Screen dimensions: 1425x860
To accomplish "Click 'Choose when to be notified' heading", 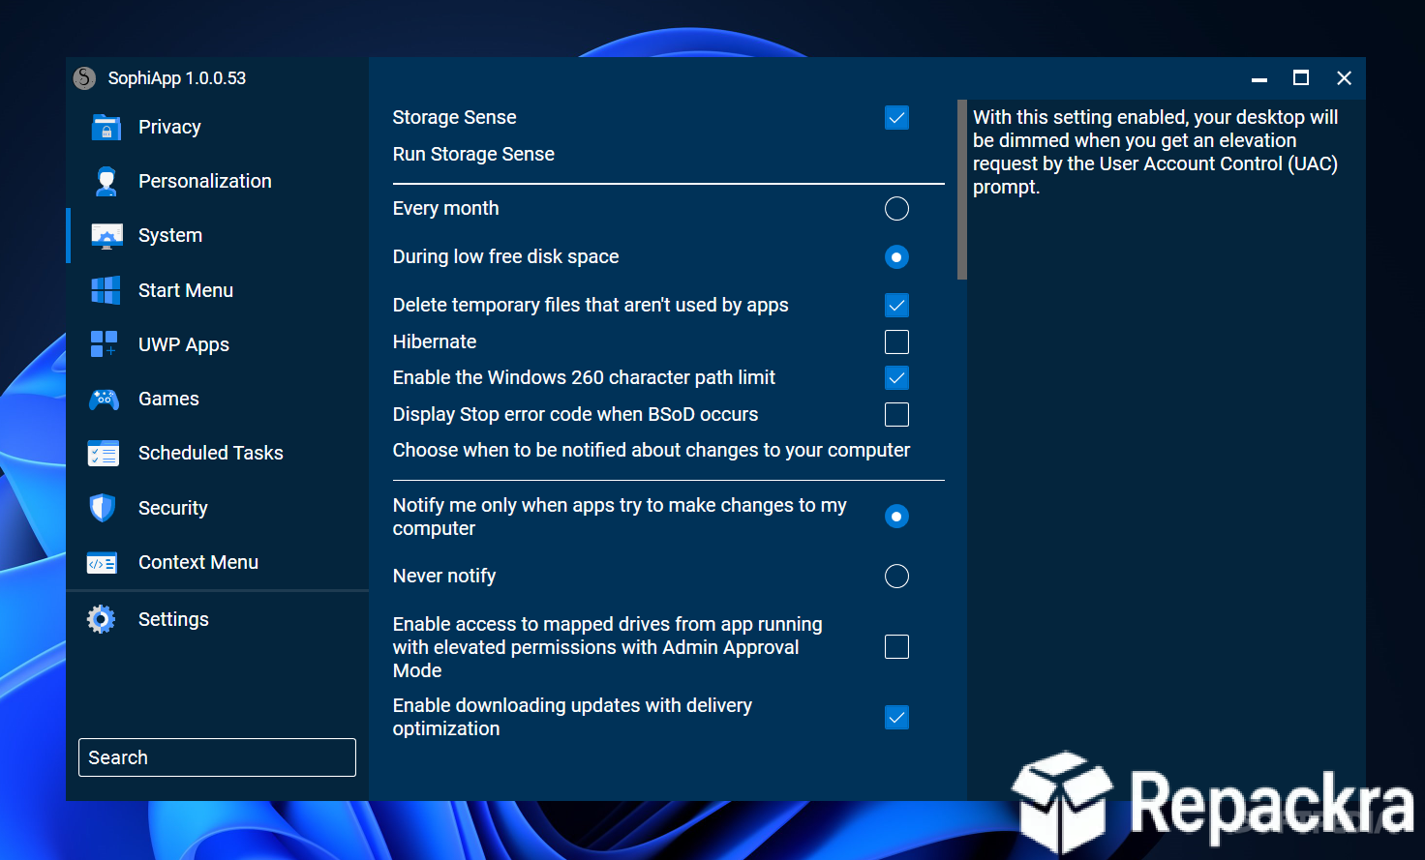I will tap(652, 450).
